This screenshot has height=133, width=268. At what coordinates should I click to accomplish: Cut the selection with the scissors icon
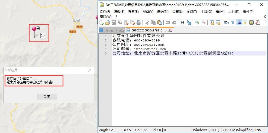pos(147,22)
